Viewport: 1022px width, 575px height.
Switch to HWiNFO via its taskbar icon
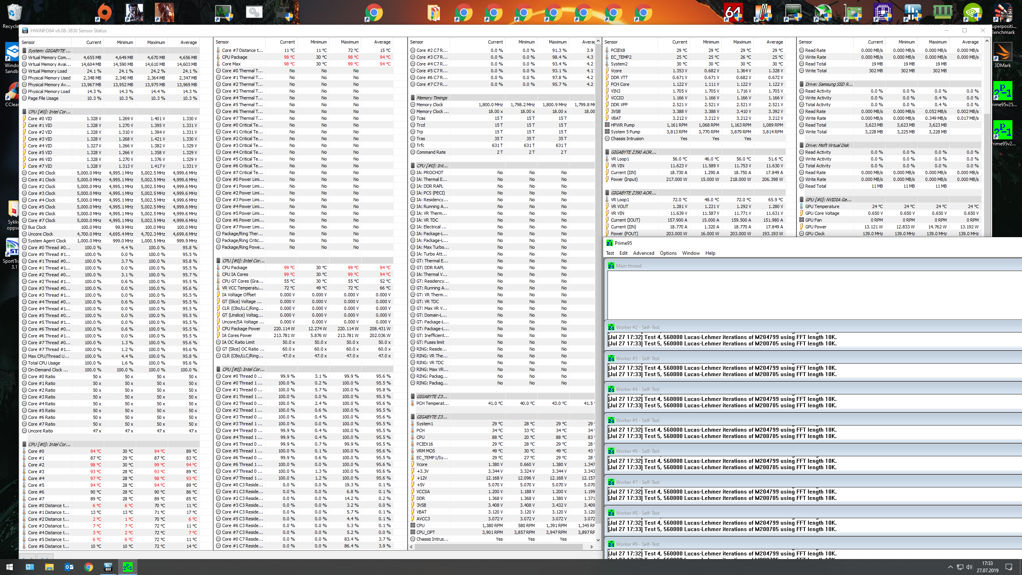pos(108,567)
